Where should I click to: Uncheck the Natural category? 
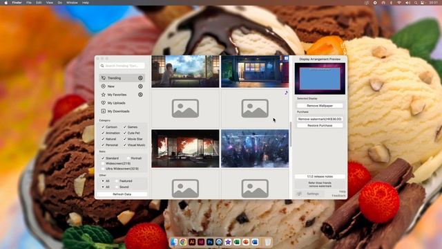coord(103,139)
